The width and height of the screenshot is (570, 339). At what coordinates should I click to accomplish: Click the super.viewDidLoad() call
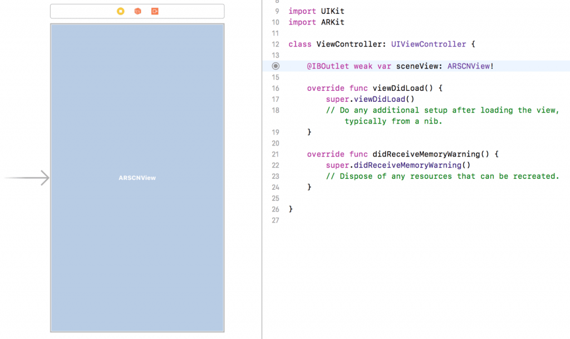coord(370,99)
